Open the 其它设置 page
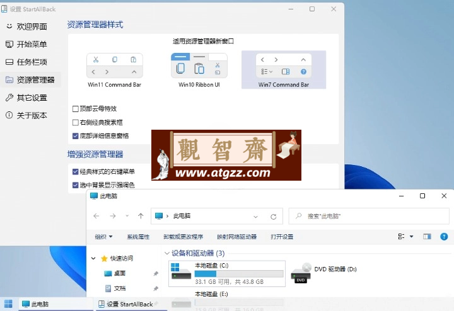The height and width of the screenshot is (311, 454). click(x=32, y=98)
